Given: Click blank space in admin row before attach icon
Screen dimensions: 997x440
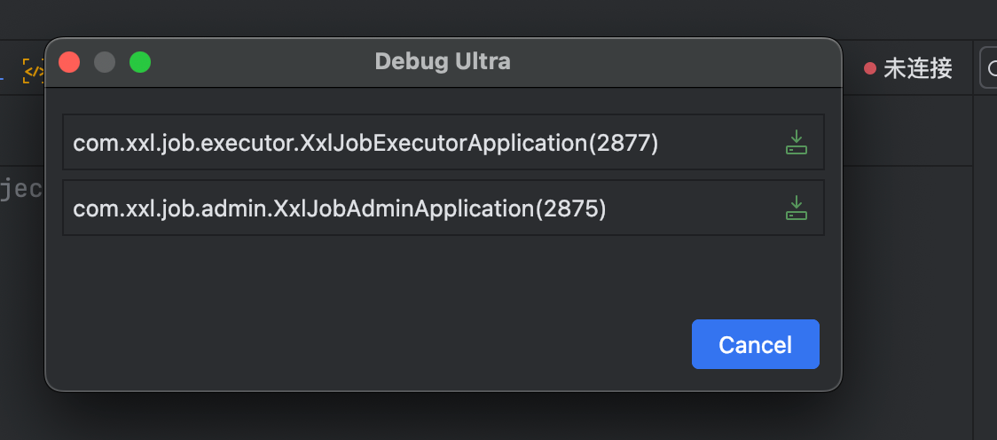Looking at the screenshot, I should click(x=692, y=208).
